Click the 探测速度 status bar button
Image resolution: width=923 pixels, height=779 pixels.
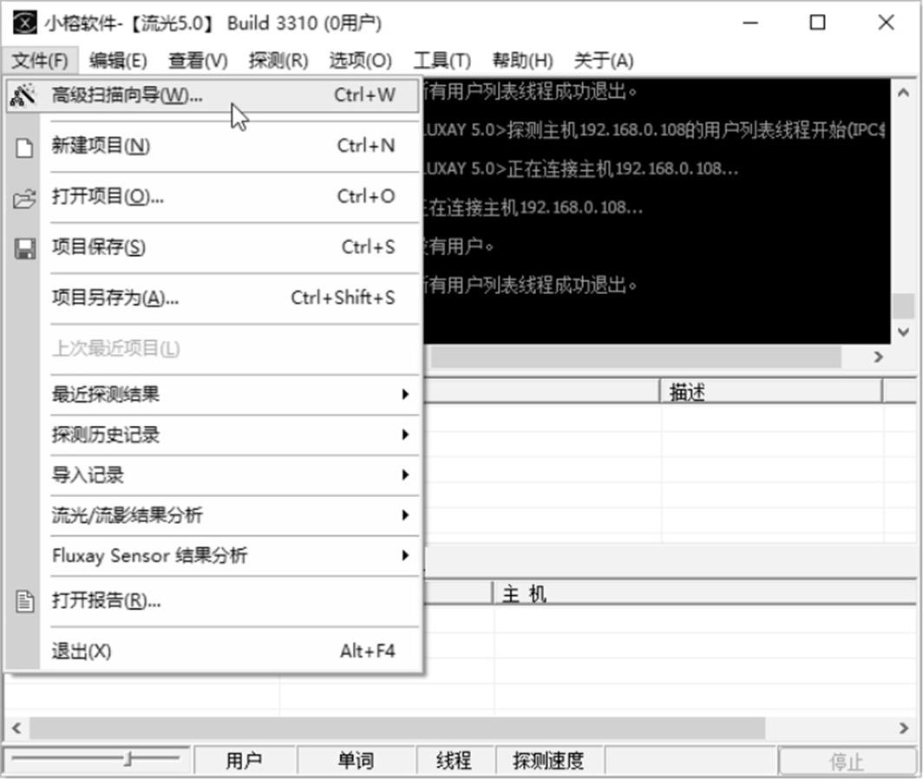tap(548, 761)
